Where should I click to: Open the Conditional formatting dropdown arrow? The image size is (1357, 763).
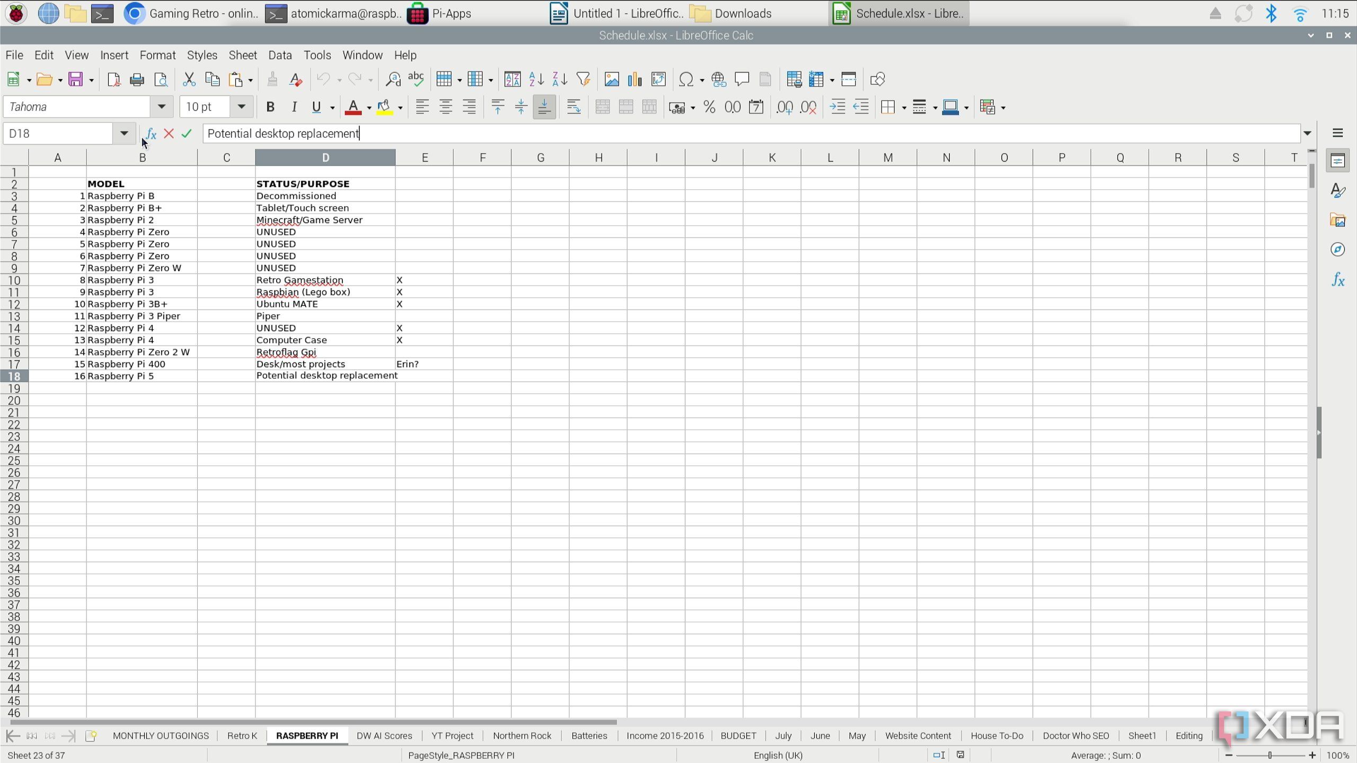click(1003, 108)
